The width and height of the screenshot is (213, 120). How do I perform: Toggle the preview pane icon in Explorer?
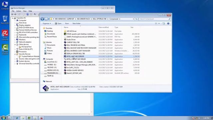[x=163, y=23]
